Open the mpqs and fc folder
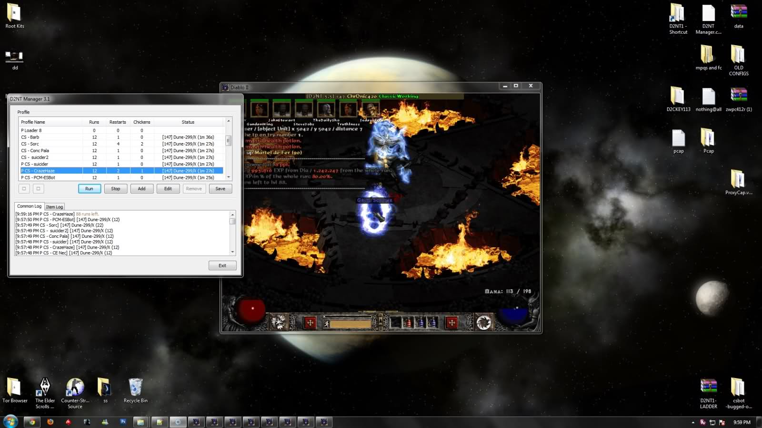The height and width of the screenshot is (428, 762). [708, 58]
